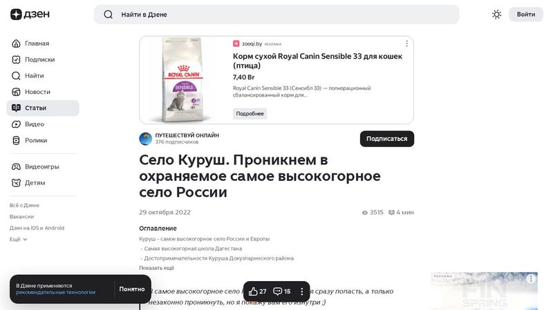Click Понятно on the recommendation notice
This screenshot has width=553, height=310.
132,289
